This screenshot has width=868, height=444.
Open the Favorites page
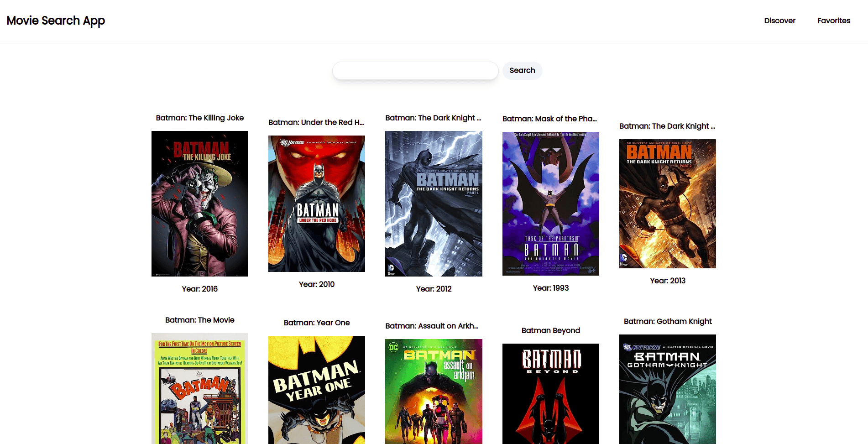[x=833, y=21]
